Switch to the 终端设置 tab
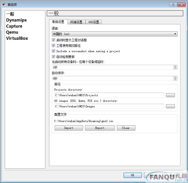The height and width of the screenshot is (183, 188). (76, 22)
